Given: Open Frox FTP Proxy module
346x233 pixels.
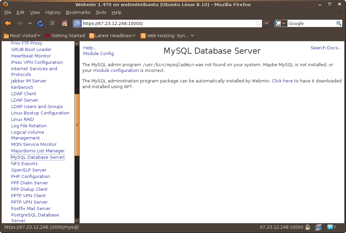Looking at the screenshot, I should coord(27,43).
